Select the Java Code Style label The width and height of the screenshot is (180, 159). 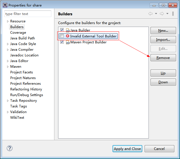pos(23,44)
